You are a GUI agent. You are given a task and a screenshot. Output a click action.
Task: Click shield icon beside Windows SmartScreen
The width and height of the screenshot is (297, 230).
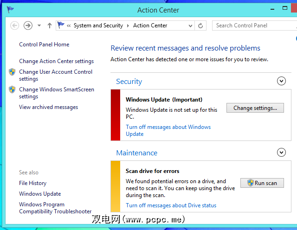(12, 89)
